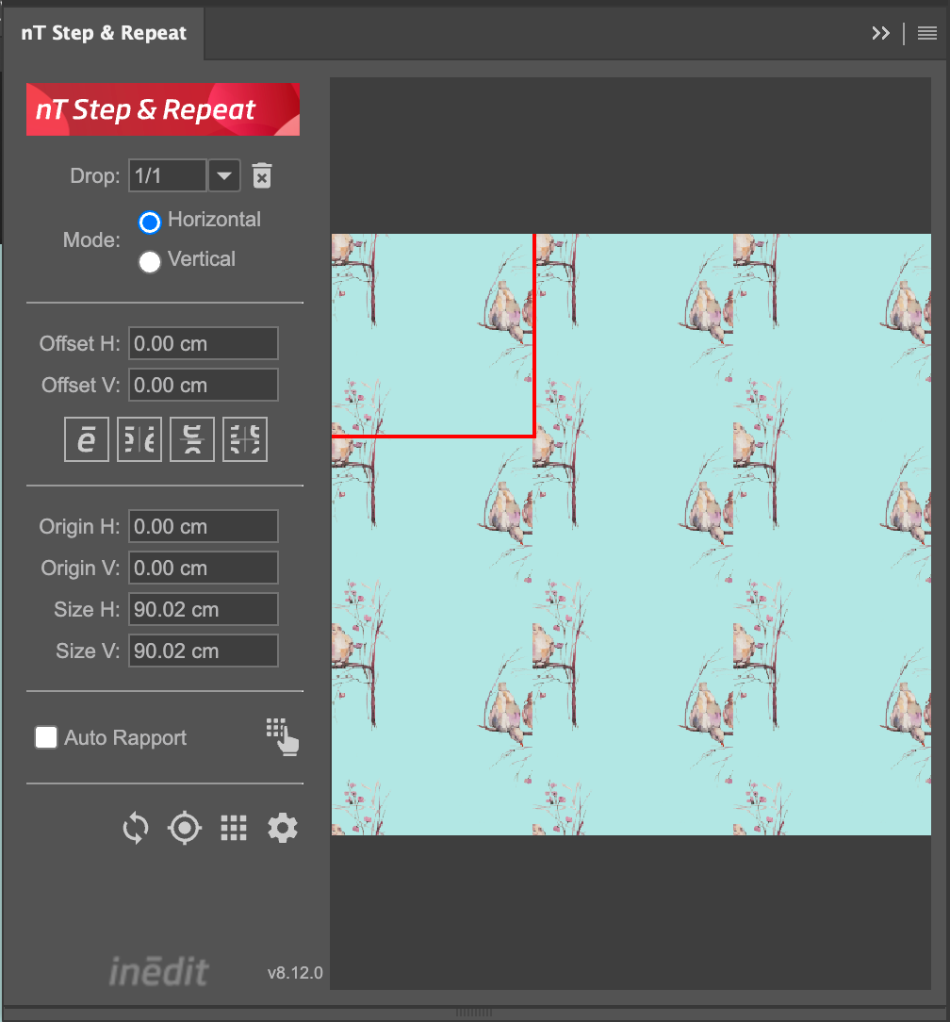Click the Offset H input field
The width and height of the screenshot is (950, 1022).
[x=204, y=343]
